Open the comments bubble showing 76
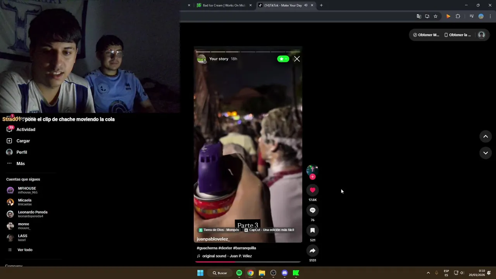Image resolution: width=496 pixels, height=279 pixels. pos(312,210)
